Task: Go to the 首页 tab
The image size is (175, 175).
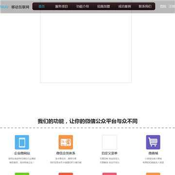Action: [42, 6]
